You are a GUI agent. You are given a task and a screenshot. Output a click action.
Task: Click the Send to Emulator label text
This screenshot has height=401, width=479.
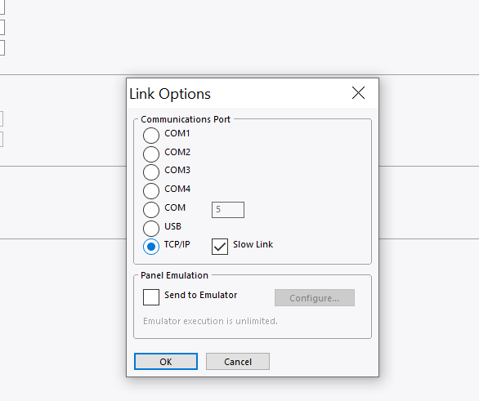click(201, 295)
